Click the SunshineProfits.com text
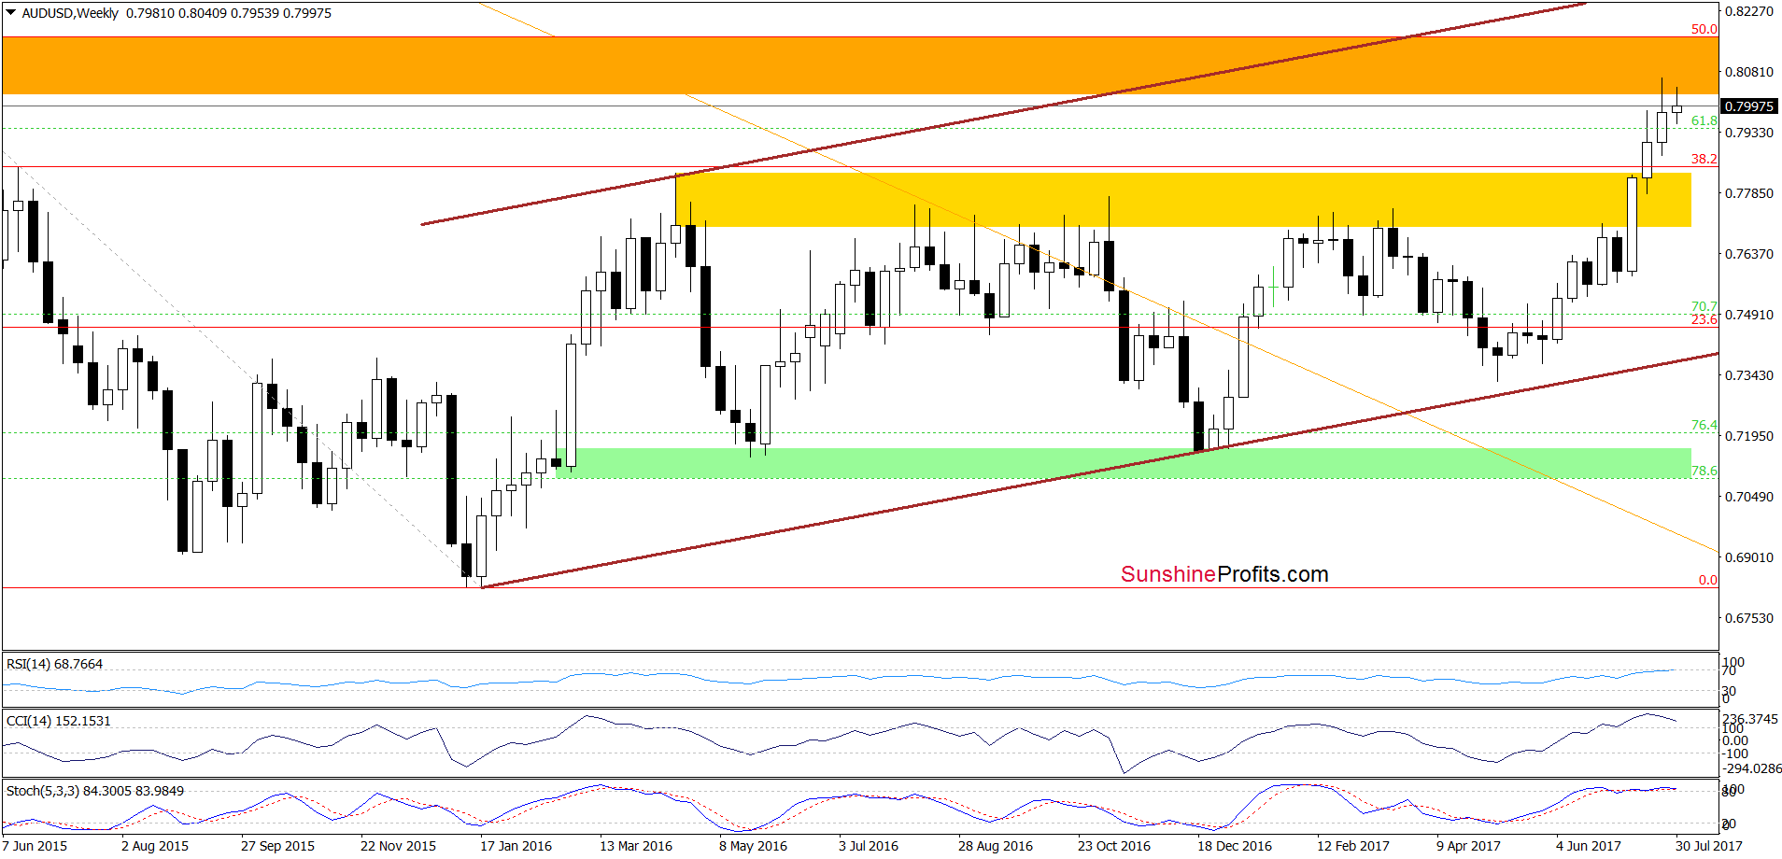The height and width of the screenshot is (859, 1782). coord(1224,574)
